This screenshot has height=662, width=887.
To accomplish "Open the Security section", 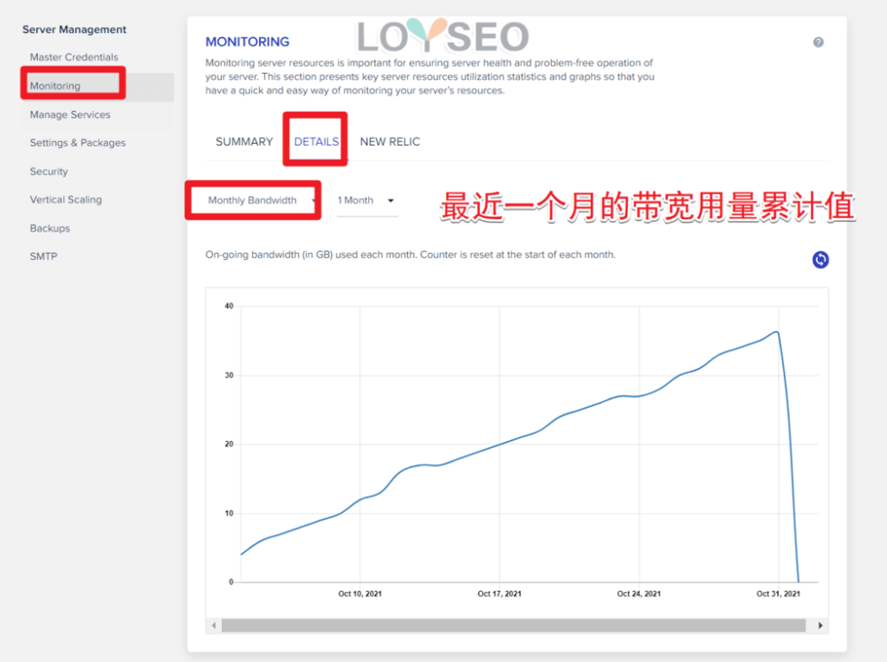I will coord(49,171).
